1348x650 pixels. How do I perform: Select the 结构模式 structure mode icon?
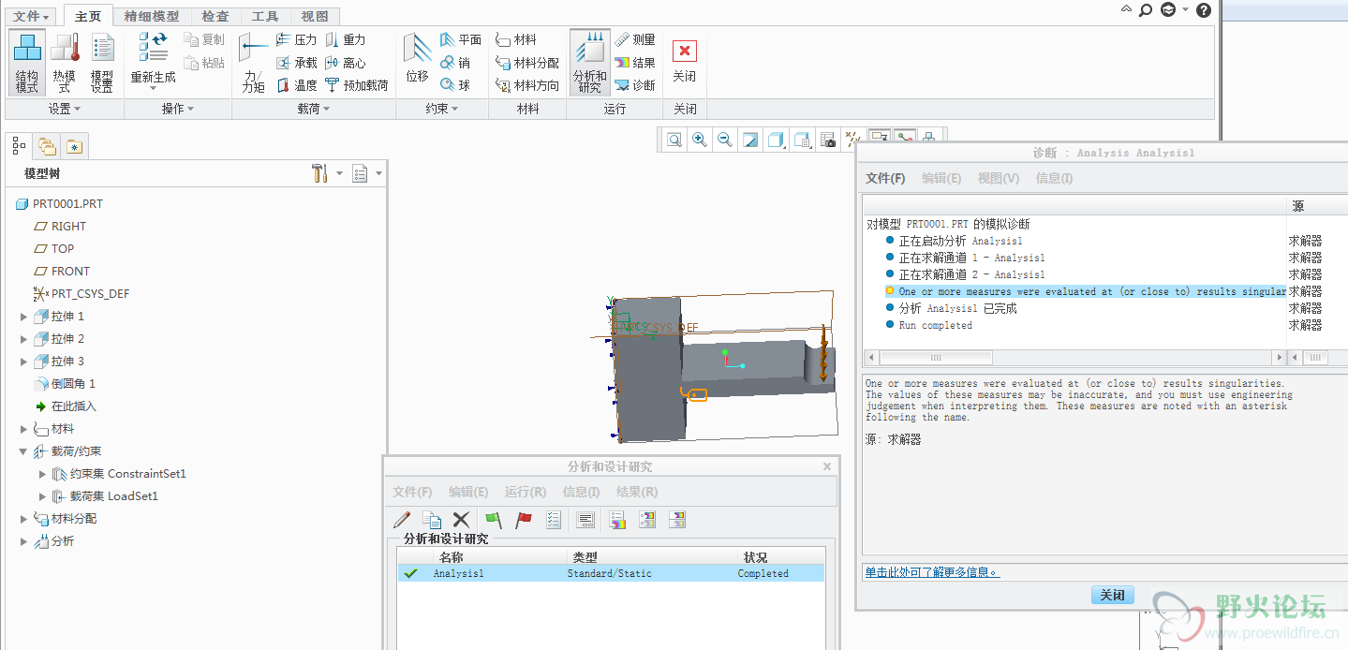point(27,63)
